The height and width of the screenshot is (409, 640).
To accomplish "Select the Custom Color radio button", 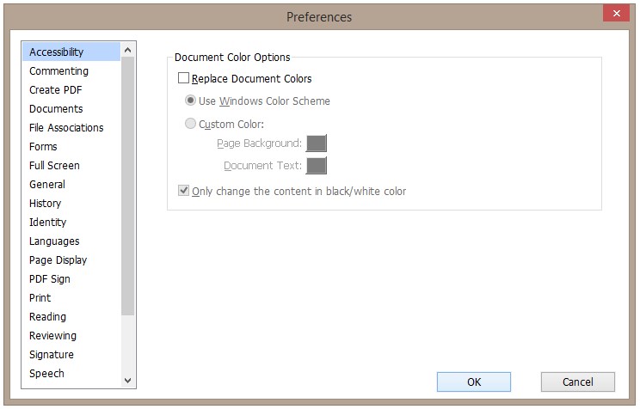I will (190, 123).
